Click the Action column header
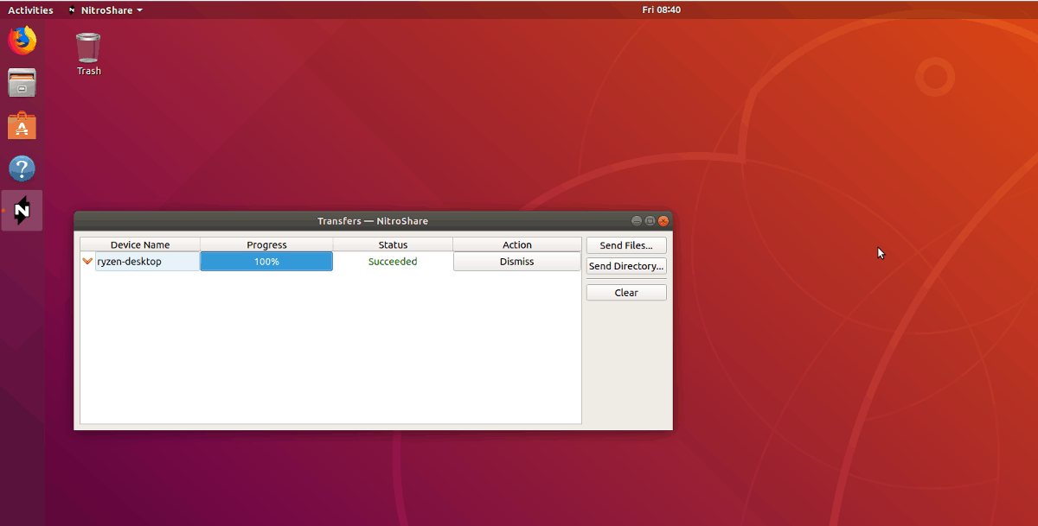The image size is (1038, 526). tap(516, 244)
